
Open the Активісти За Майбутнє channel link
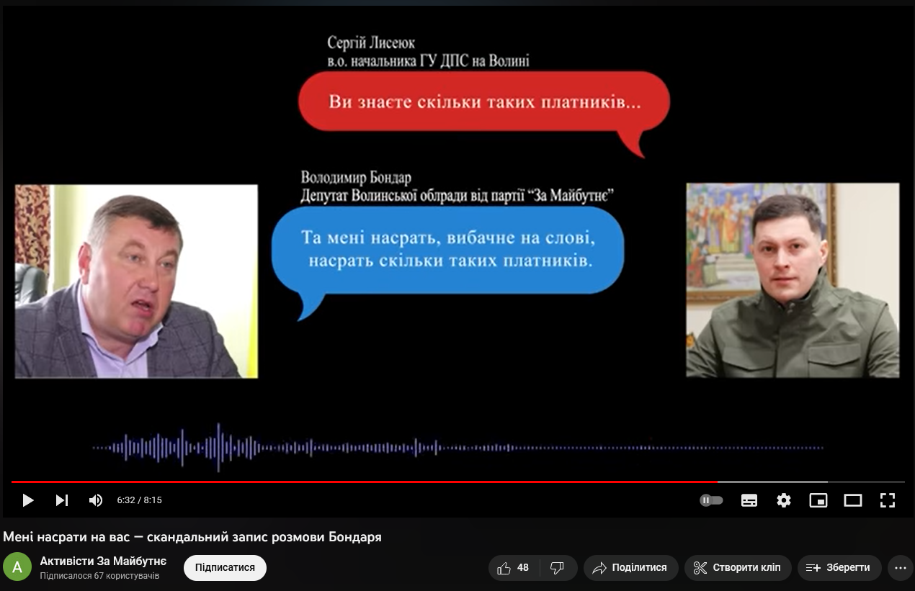(103, 561)
